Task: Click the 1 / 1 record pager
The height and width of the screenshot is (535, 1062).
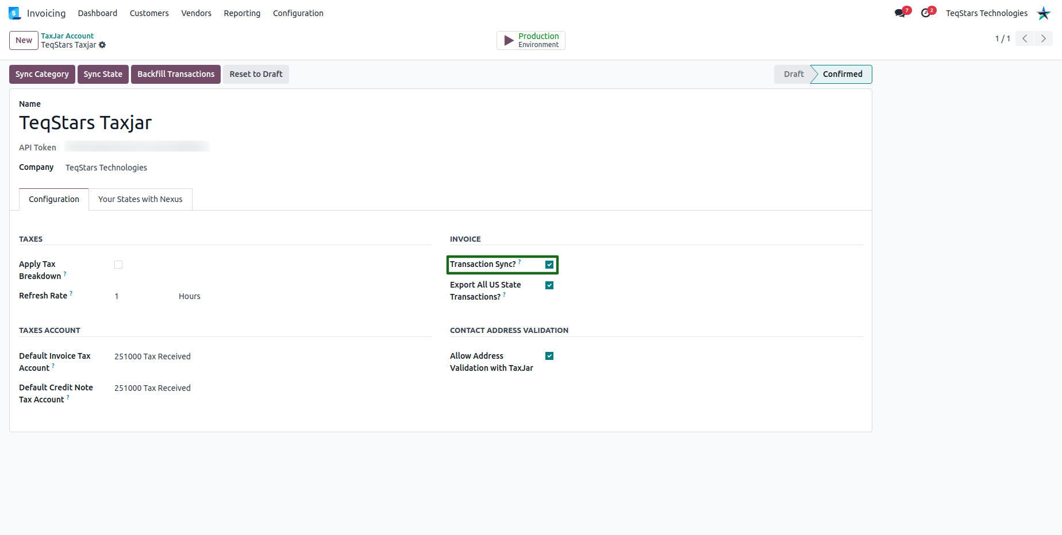Action: coord(1003,38)
